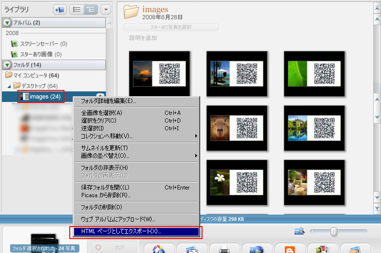Click the スターあり画像 album icon
Viewport: 381px width, 253px height.
pos(14,54)
